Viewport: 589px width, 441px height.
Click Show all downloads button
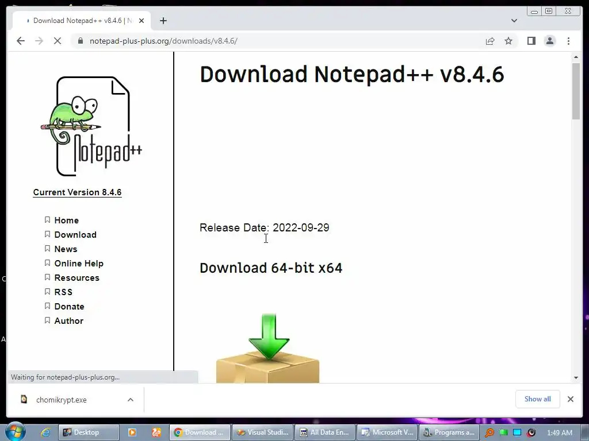(538, 399)
